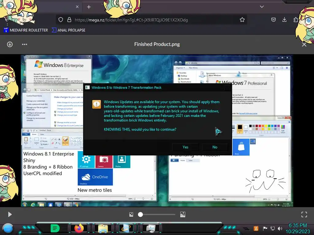Viewport: 314px width, 235px height.
Task: Click the previewed image in the viewer
Action: 157,131
